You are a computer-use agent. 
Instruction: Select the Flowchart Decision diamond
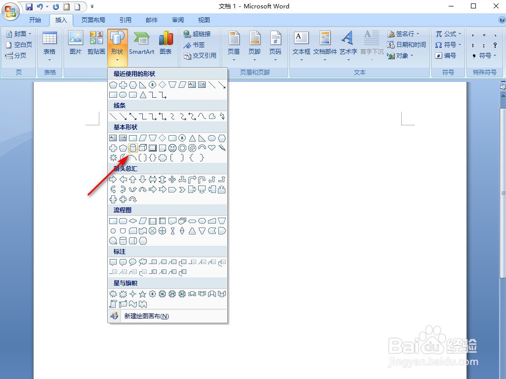pyautogui.click(x=132, y=221)
